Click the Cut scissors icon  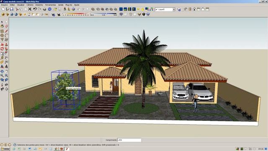coord(17,9)
